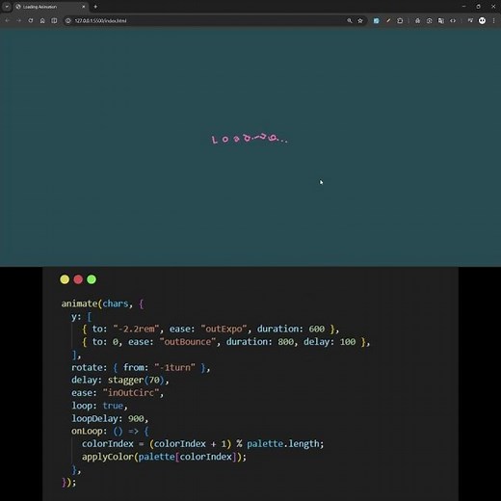Click the yellow dot in code window

65,279
